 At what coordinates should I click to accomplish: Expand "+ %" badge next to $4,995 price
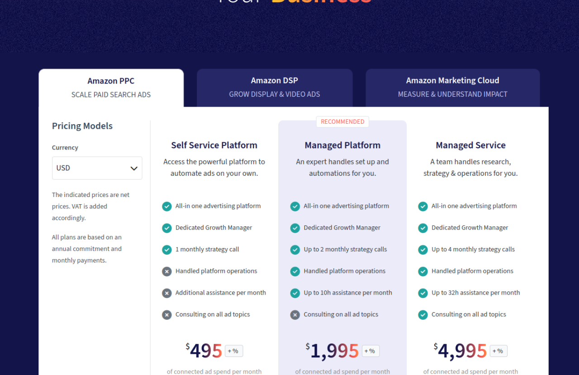498,351
